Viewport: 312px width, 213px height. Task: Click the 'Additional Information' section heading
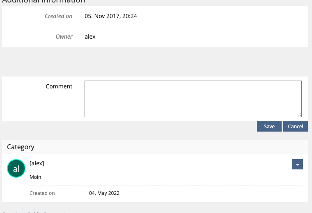(44, 1)
